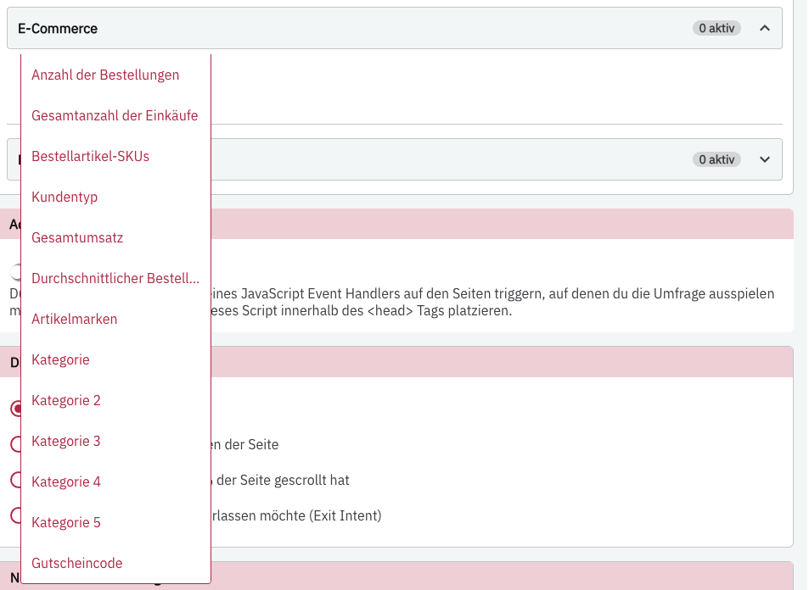Choose 'Kategorie 5' from the list
This screenshot has width=809, height=590.
(x=66, y=522)
